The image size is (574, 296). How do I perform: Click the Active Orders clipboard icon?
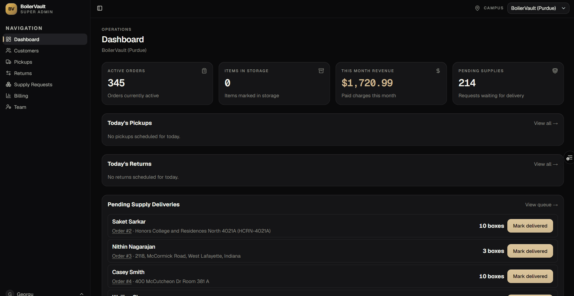(x=204, y=71)
